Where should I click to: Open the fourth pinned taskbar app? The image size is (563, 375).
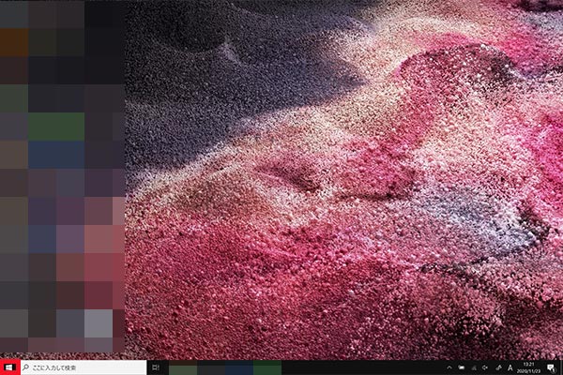pyautogui.click(x=267, y=367)
